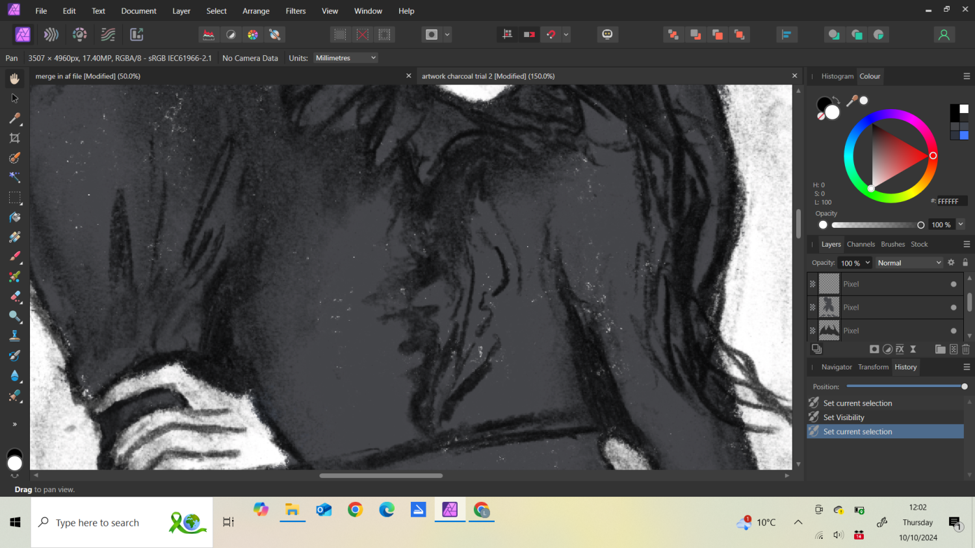The width and height of the screenshot is (975, 548).
Task: Select the rectangular Marquee tool
Action: (14, 198)
